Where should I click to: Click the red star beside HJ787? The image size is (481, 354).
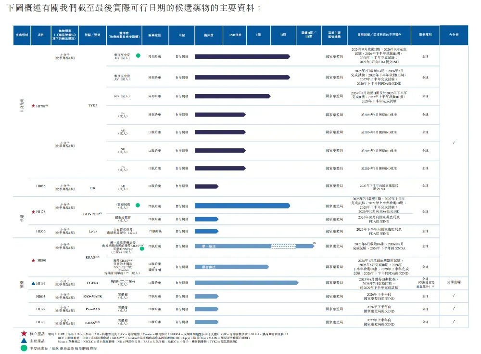coord(33,105)
